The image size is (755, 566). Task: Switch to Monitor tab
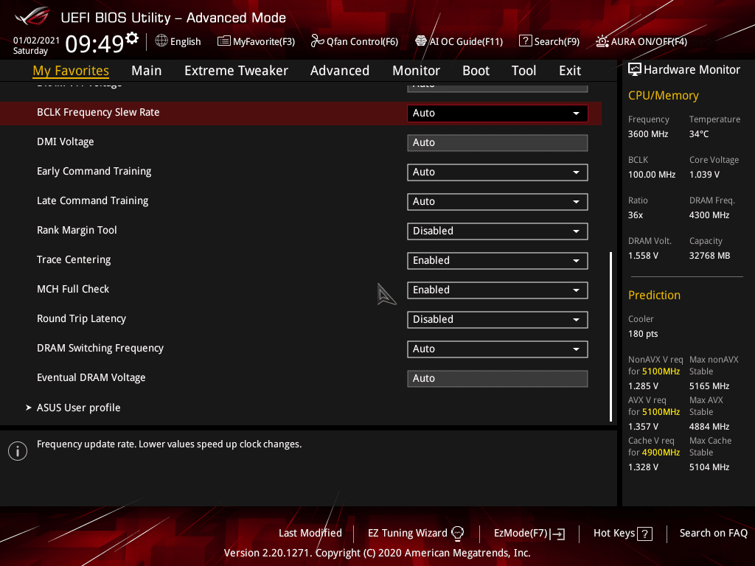pos(416,70)
